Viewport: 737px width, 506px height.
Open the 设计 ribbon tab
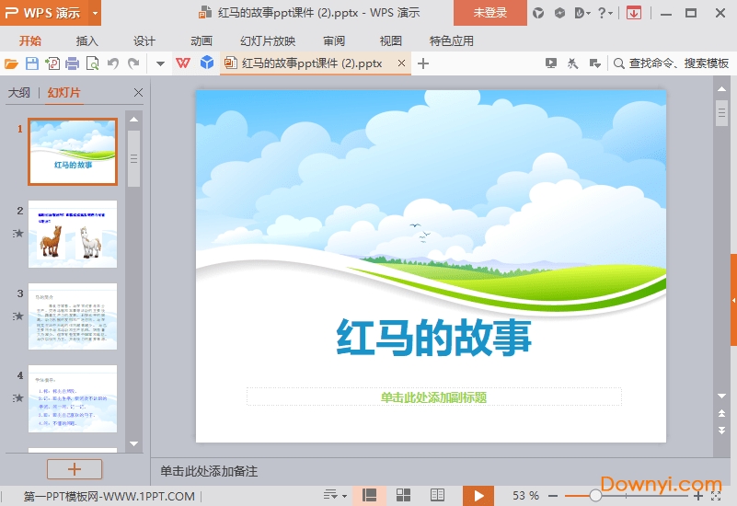click(144, 40)
